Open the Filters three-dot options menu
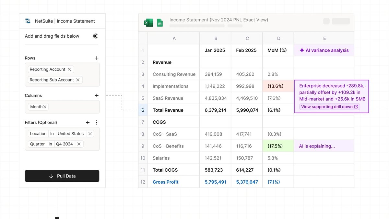389x219 pixels. 97,122
